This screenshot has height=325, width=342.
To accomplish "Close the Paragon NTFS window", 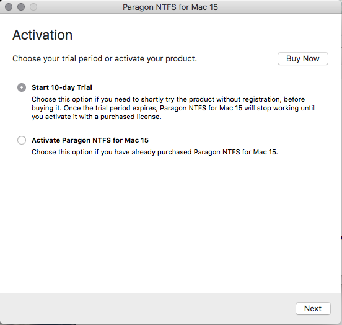I will (x=9, y=7).
